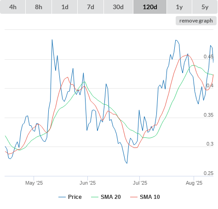Show the 5y time range
218x209 pixels.
(205, 7)
